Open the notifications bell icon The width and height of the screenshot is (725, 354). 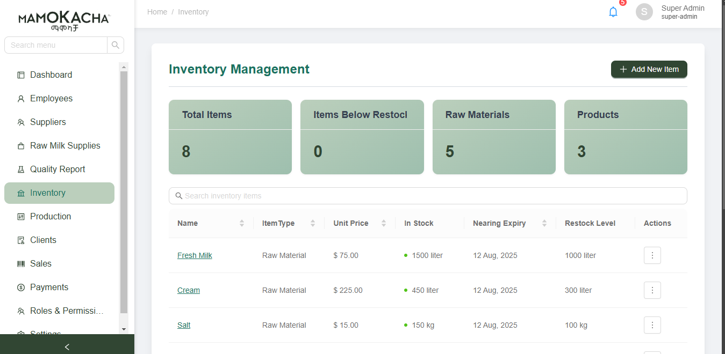tap(613, 12)
